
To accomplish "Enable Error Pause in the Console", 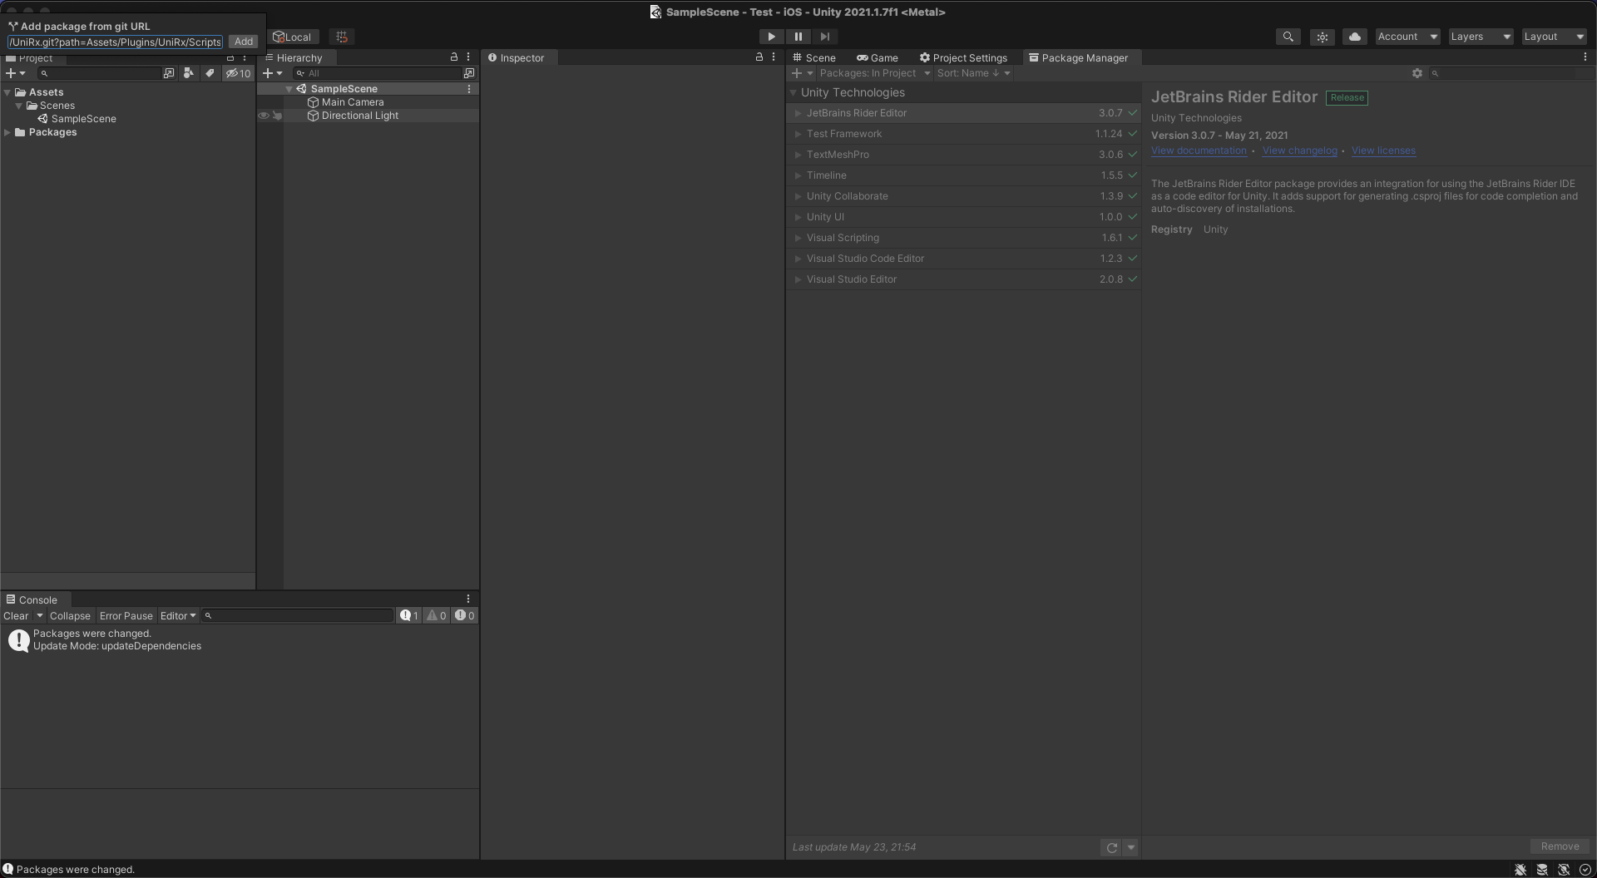I will tap(126, 616).
